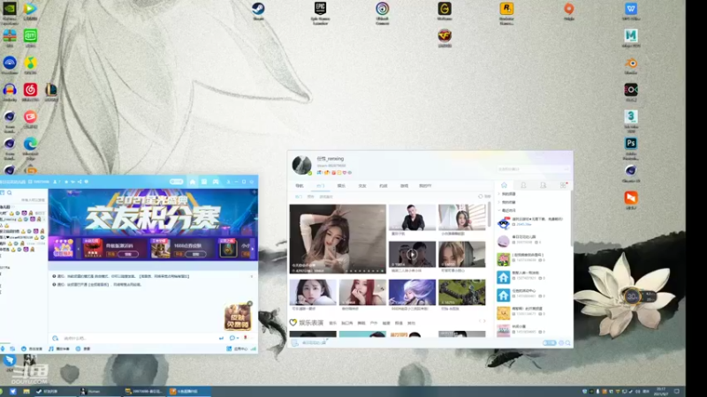Screen dimensions: 707x397
Task: Open the taskbar notification center icon
Action: [x=676, y=392]
